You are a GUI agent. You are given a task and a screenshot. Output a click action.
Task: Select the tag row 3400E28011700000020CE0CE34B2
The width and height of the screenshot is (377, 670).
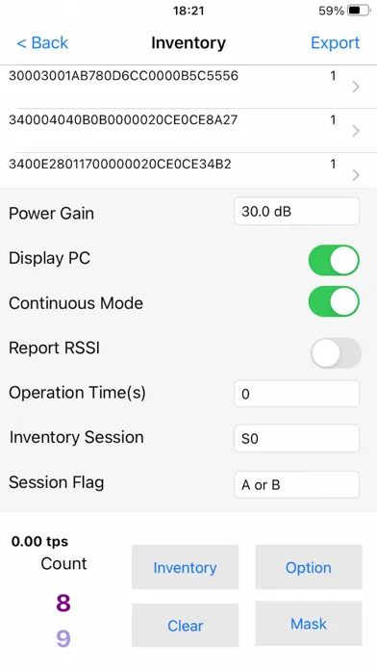coord(188,170)
